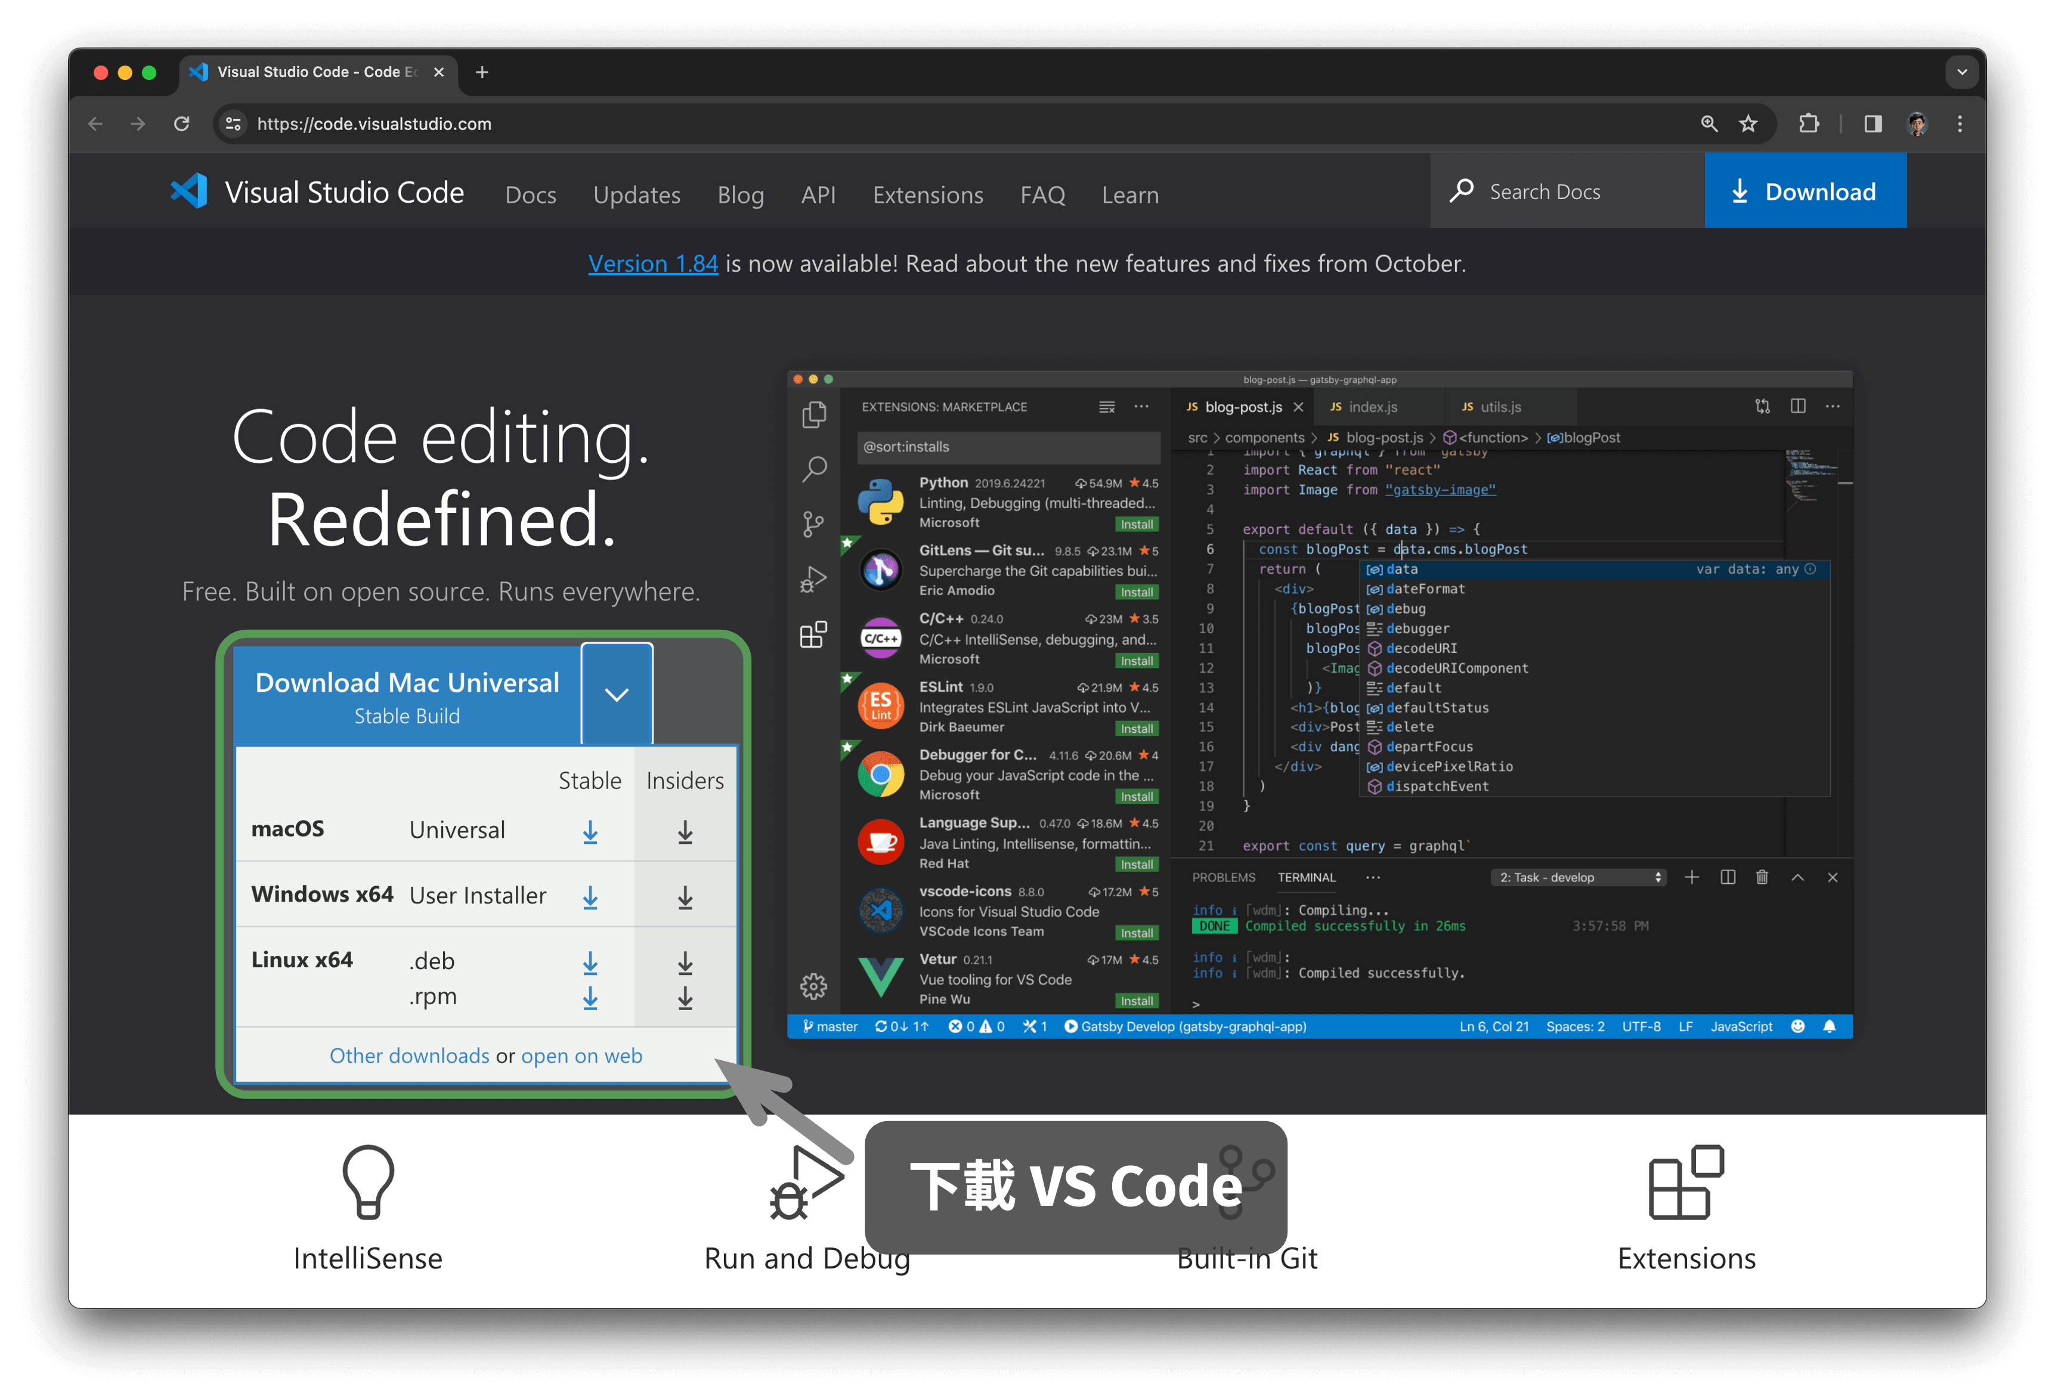Open the Explorer view in the activity bar
The width and height of the screenshot is (2055, 1399).
[815, 413]
